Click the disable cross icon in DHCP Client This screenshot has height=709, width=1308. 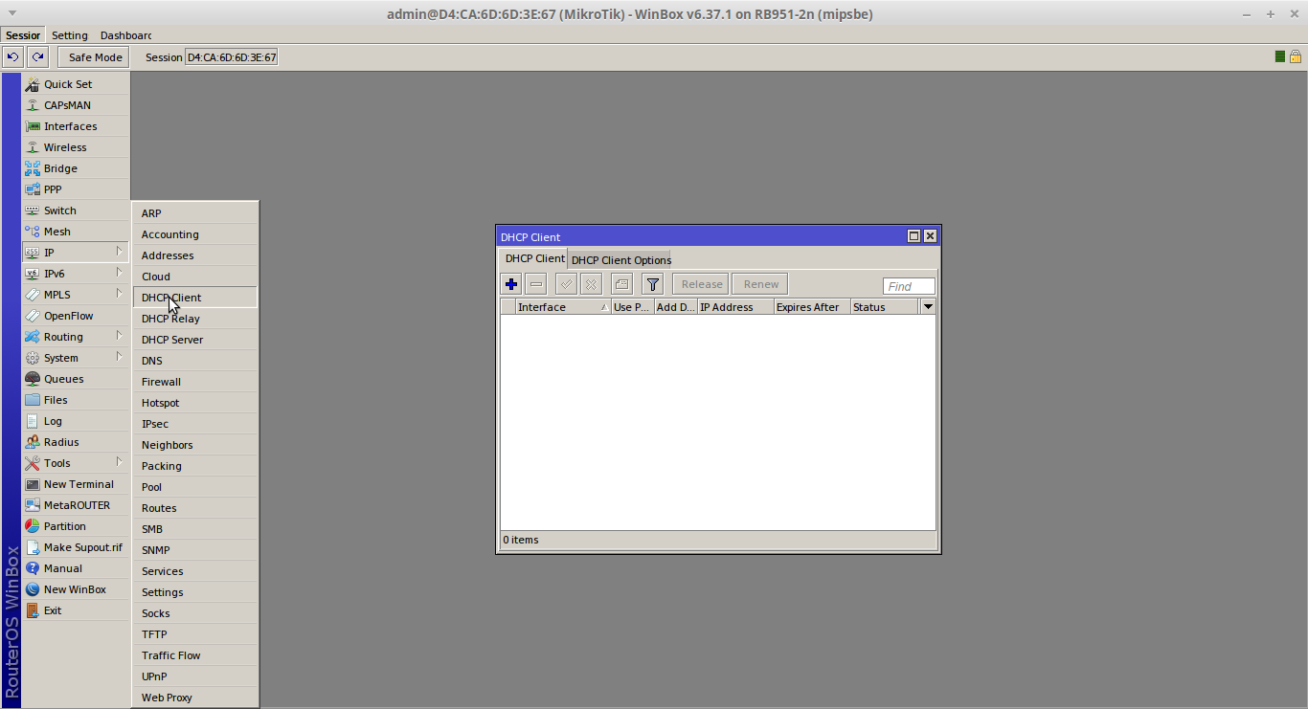592,284
